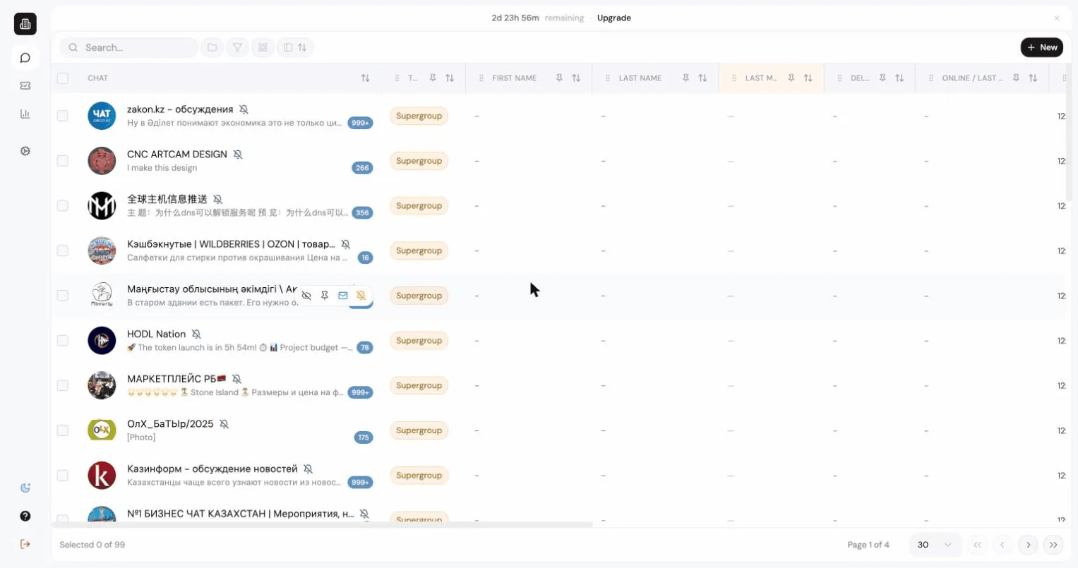Go to the next page arrow
The width and height of the screenshot is (1078, 568).
coord(1028,545)
